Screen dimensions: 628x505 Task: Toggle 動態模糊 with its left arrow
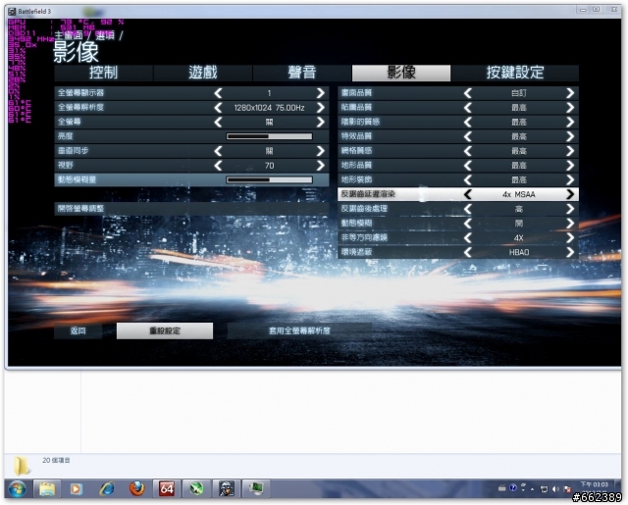tap(467, 224)
